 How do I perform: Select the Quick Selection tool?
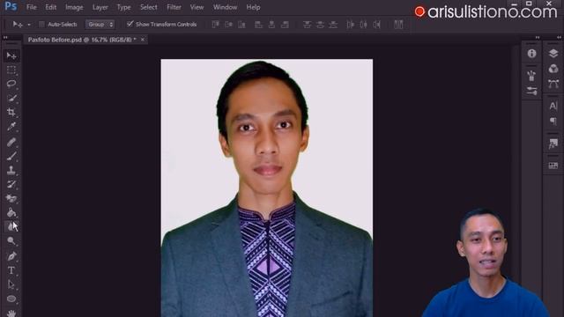click(x=11, y=98)
